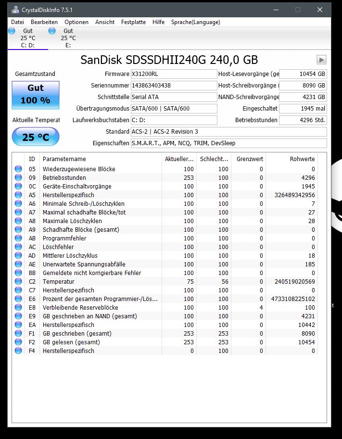Click status orb for row EA Herstellerspezifisch
Viewport: 342px width, 439px height.
(x=18, y=325)
